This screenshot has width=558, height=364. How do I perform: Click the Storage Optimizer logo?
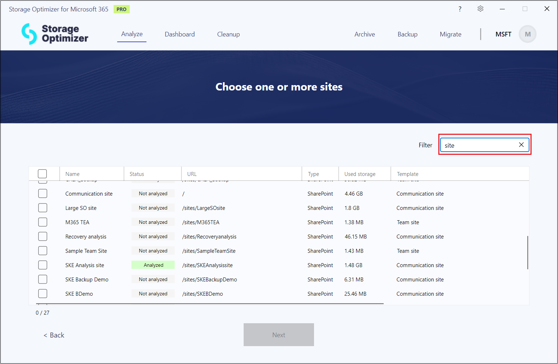point(55,34)
